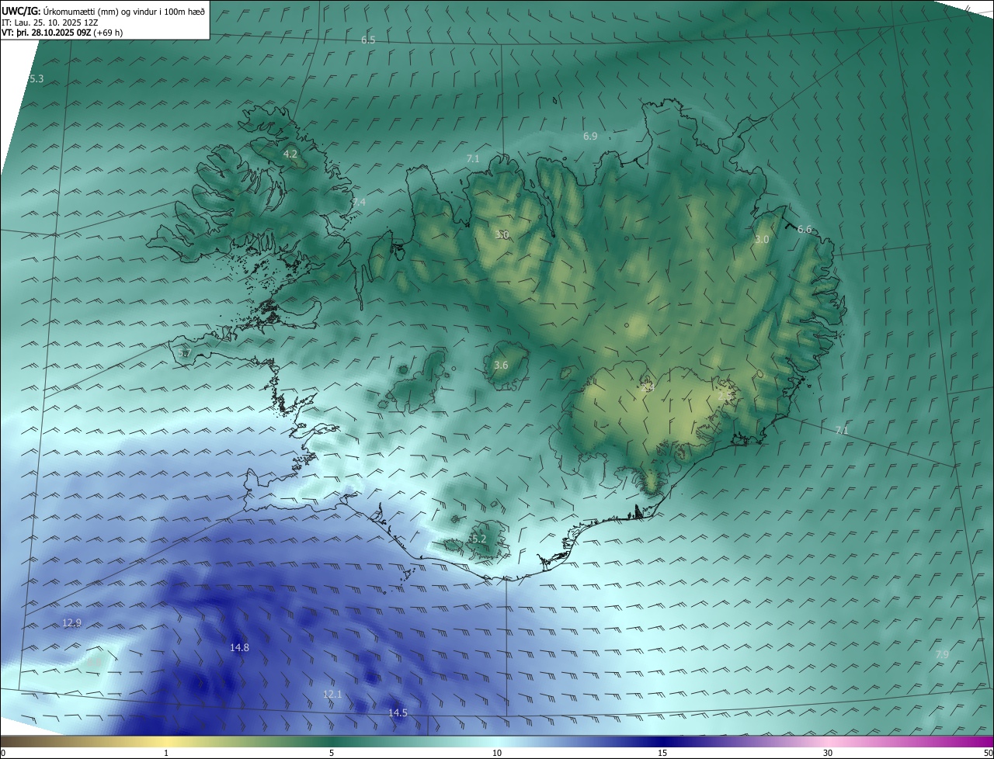Click the 14.5 value label over the sea

coord(398,713)
